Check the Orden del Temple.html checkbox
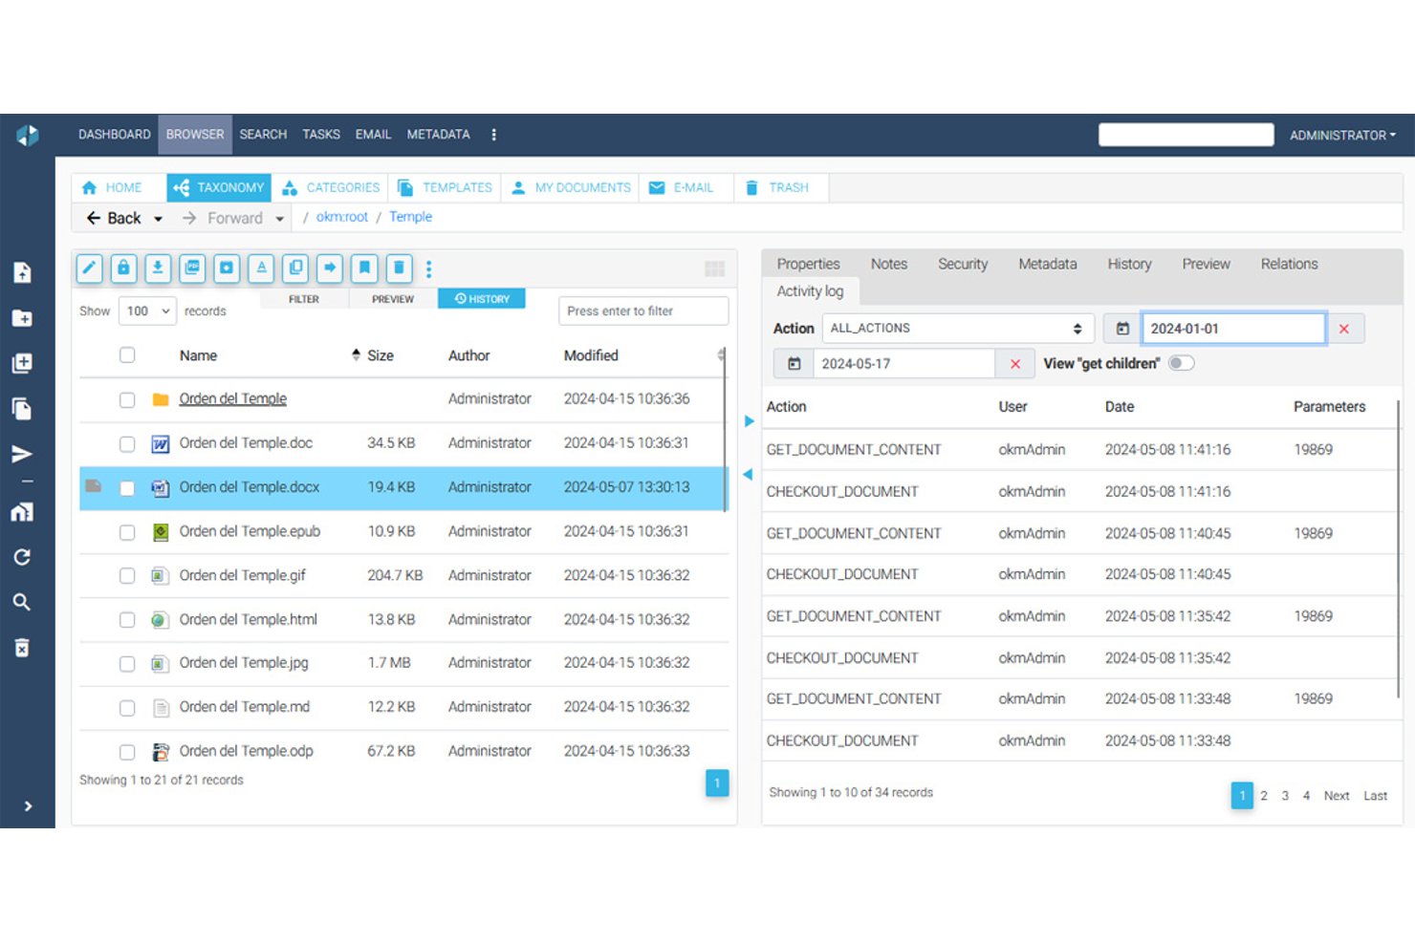The image size is (1415, 943). coord(127,620)
